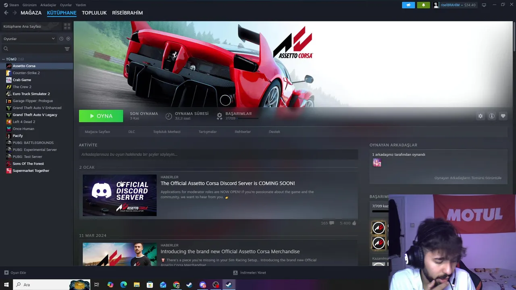Open the RİSEİBRAHİM profile tab
516x290 pixels.
point(127,13)
